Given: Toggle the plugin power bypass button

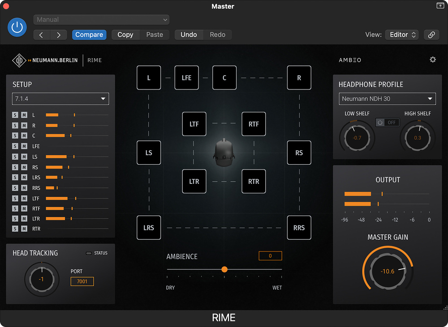Looking at the screenshot, I should click(17, 27).
